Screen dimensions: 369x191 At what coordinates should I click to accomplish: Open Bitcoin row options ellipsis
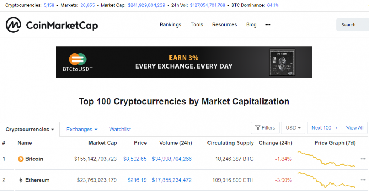[x=363, y=159]
